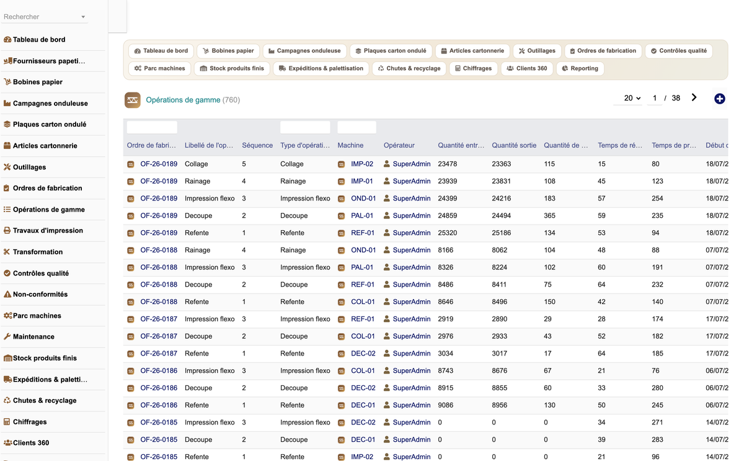Click the Tableau de bord shortcut button
Viewport: 744px width, 461px height.
coord(161,51)
